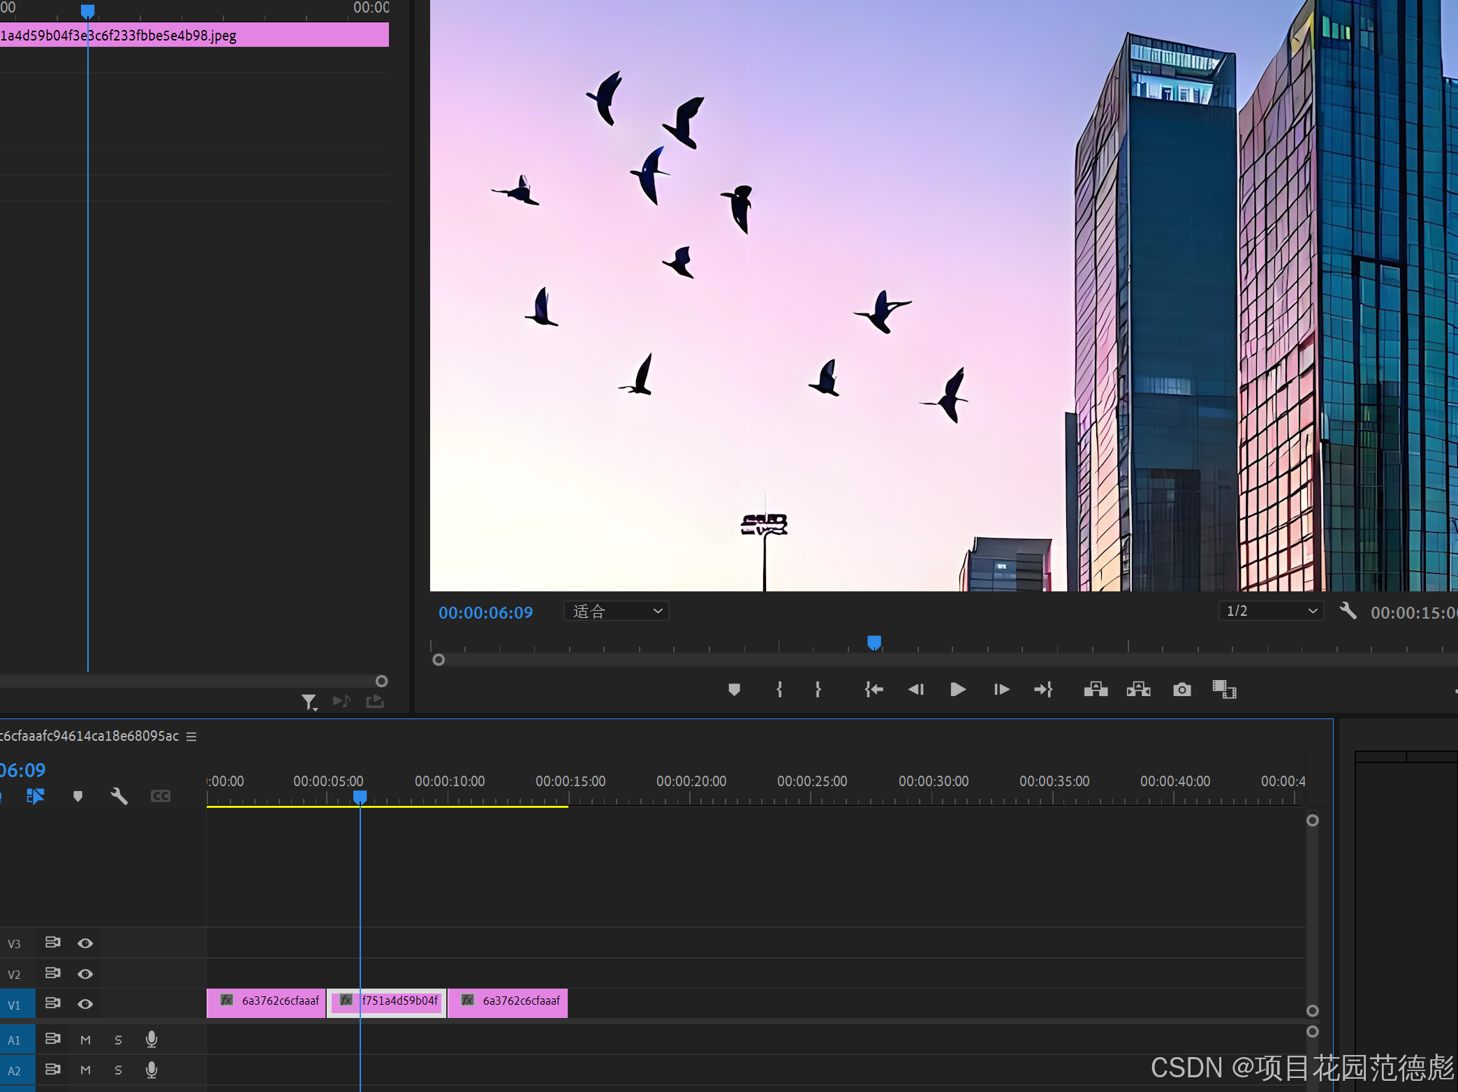The width and height of the screenshot is (1458, 1092).
Task: Click the 00:00:06:09 monitor timecode
Action: point(485,613)
